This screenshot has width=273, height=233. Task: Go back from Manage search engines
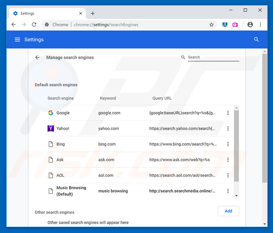pyautogui.click(x=37, y=57)
